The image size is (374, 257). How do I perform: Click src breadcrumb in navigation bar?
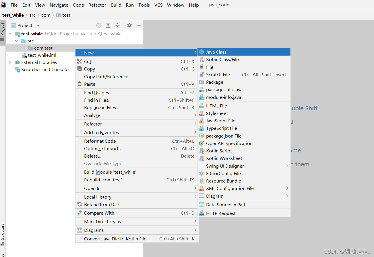coord(32,15)
